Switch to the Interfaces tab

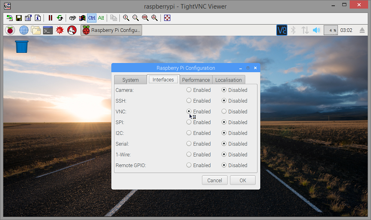tap(163, 79)
